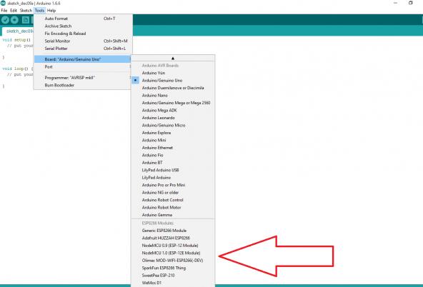Choose SweetPea ESP-210 board

[x=173, y=276]
